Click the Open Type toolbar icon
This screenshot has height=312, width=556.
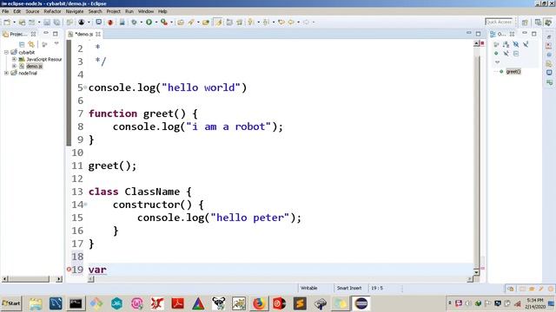point(181,23)
